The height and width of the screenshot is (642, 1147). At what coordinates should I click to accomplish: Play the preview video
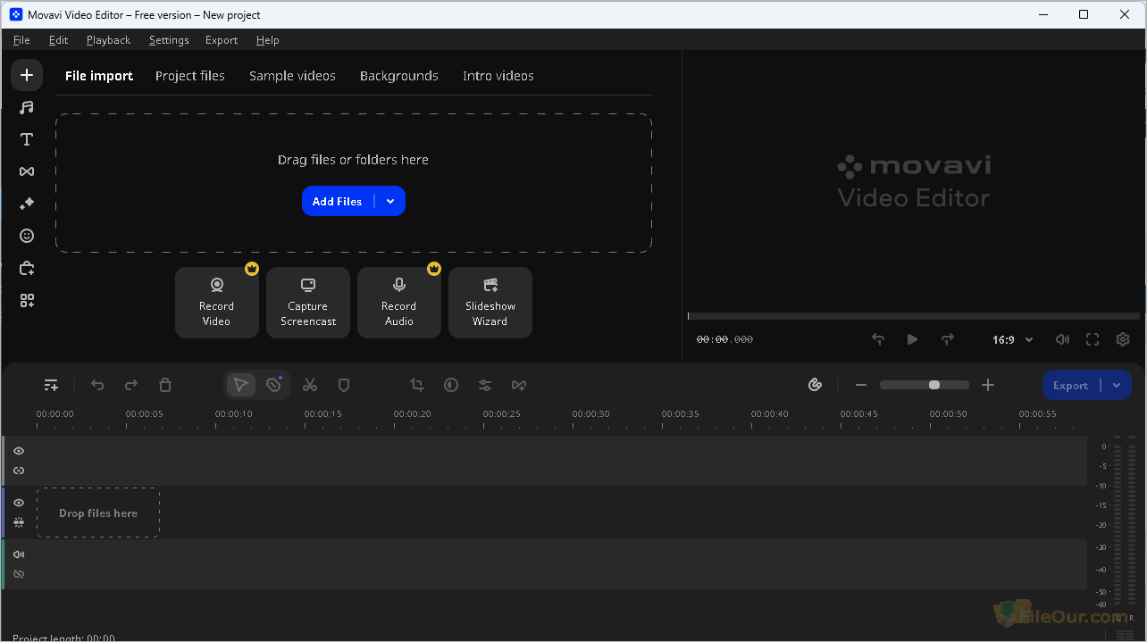pyautogui.click(x=912, y=339)
